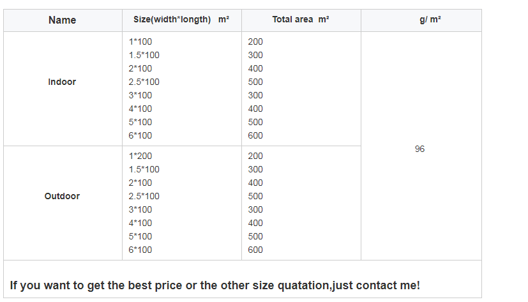Select the Total area column header
The width and height of the screenshot is (528, 302).
tap(301, 20)
